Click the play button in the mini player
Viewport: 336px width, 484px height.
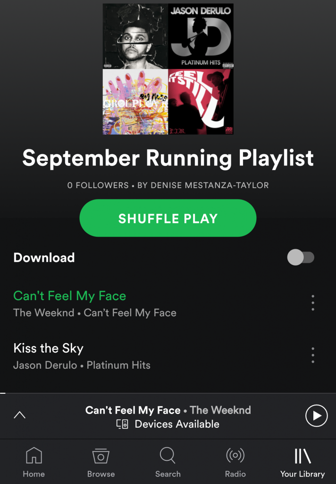[316, 415]
